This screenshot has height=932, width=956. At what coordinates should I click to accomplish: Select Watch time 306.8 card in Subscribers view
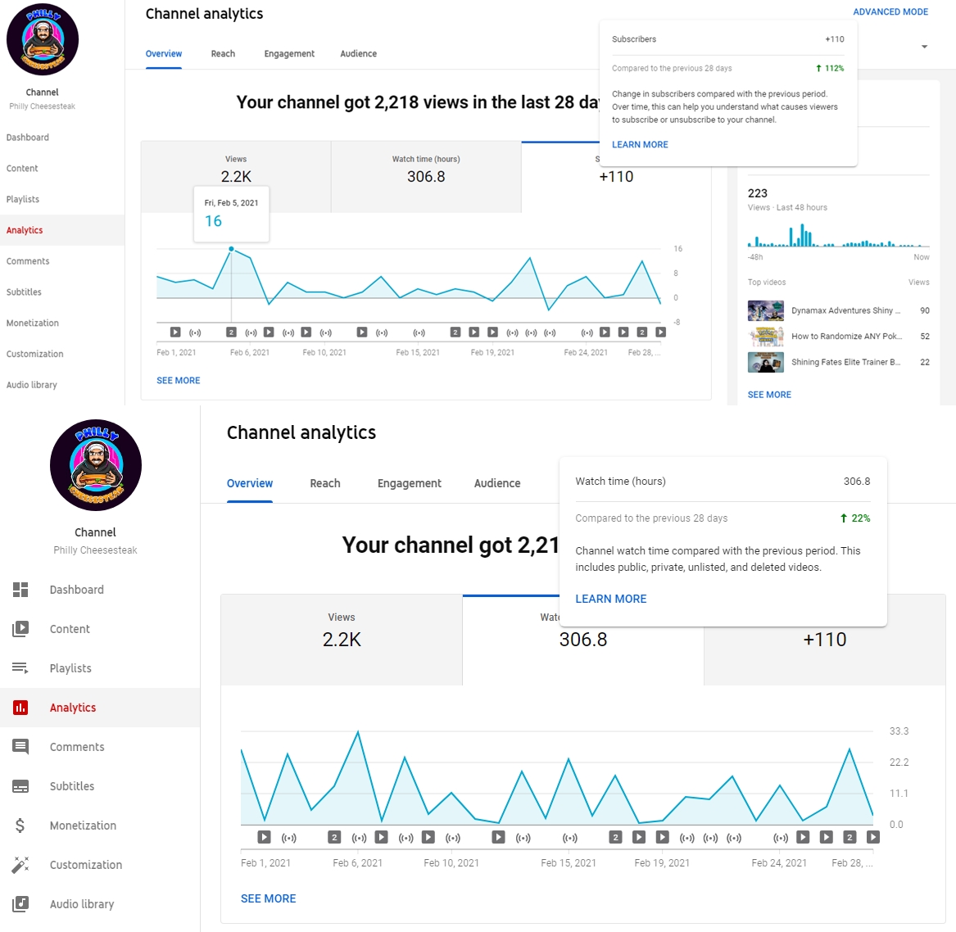point(426,177)
